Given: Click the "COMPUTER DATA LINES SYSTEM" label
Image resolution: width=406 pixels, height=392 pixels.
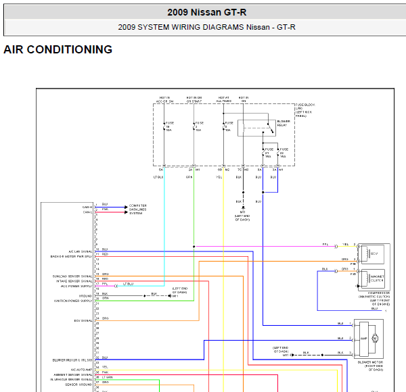Looking at the screenshot, I should (138, 210).
